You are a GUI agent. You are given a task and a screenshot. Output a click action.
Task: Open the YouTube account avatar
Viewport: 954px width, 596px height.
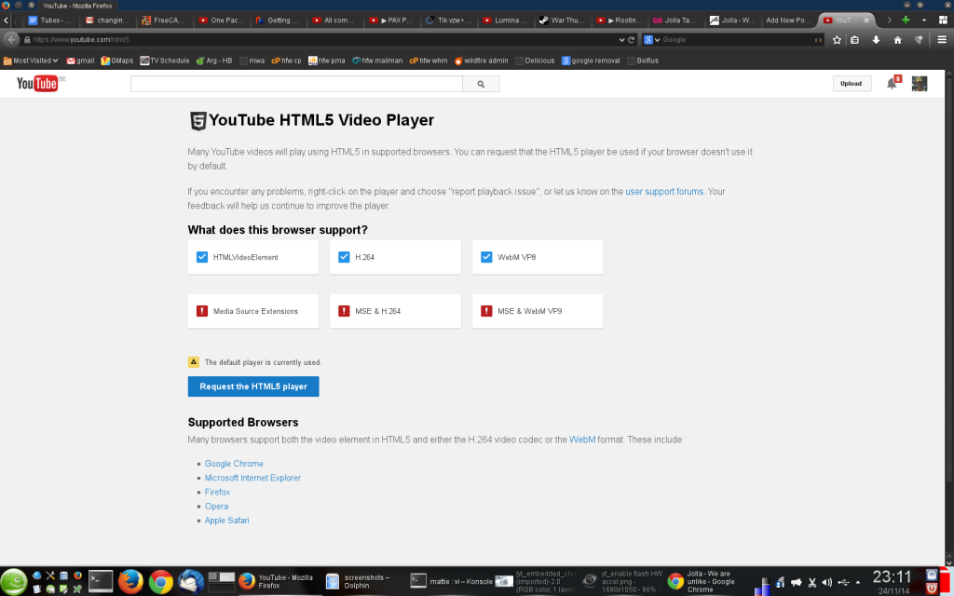tap(920, 83)
